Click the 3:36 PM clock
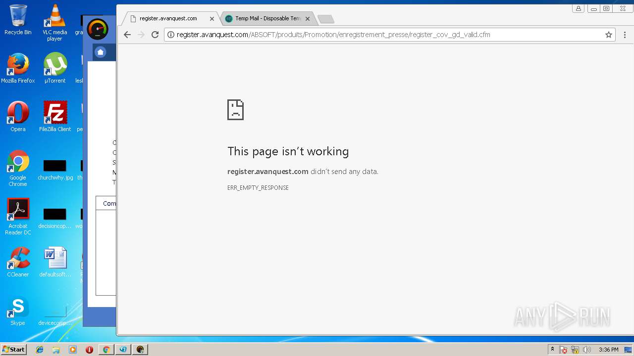Image resolution: width=634 pixels, height=356 pixels. (609, 350)
